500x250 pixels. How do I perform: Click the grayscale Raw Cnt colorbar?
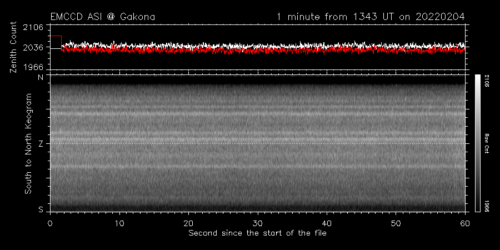[477, 143]
